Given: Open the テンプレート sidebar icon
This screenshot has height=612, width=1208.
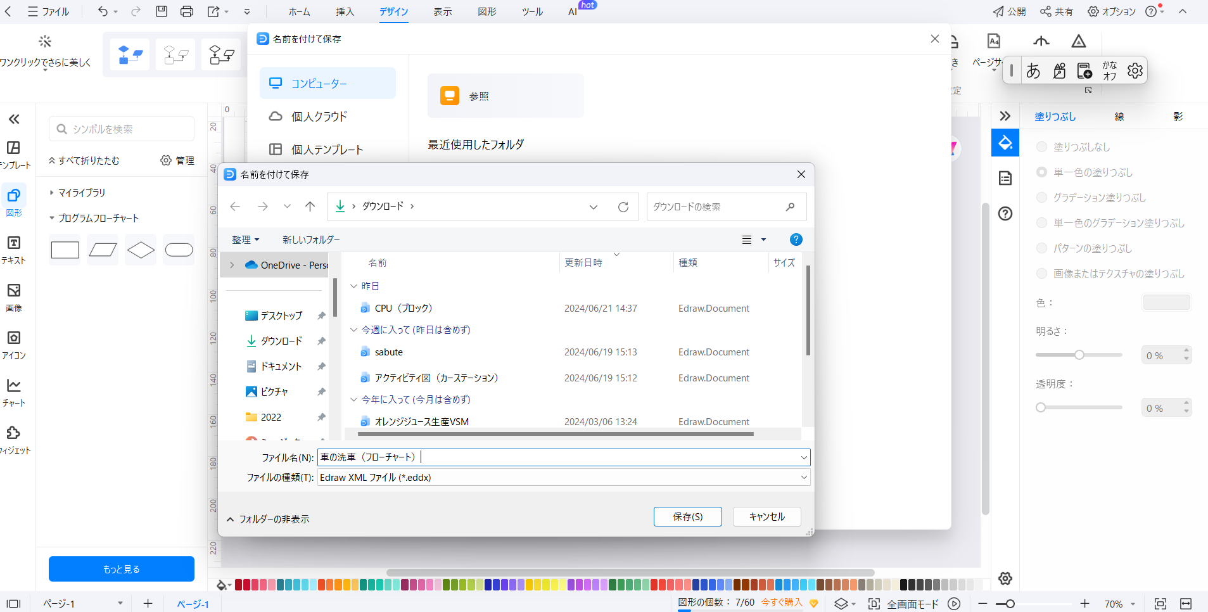Looking at the screenshot, I should [14, 155].
